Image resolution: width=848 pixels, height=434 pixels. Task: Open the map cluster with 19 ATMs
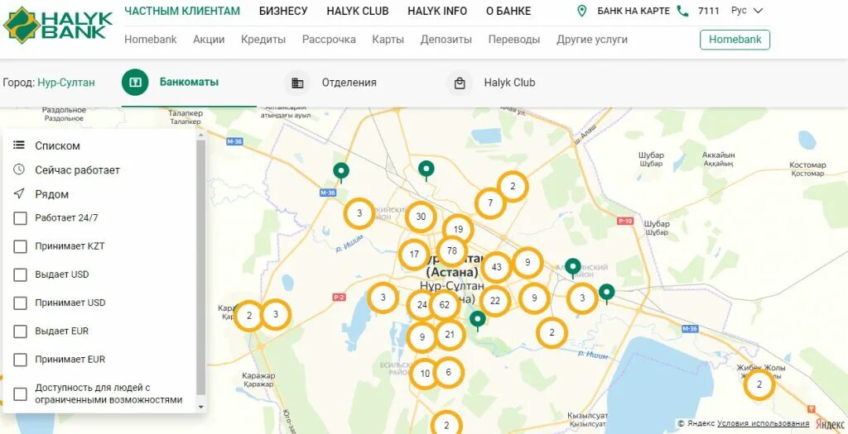[x=458, y=230]
